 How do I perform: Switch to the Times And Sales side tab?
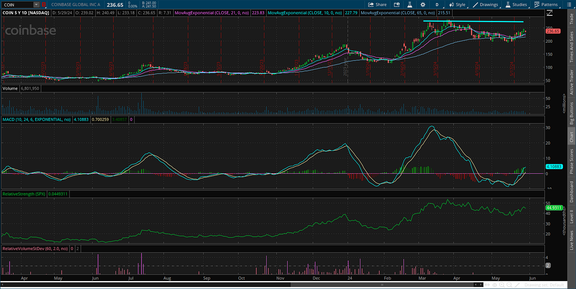point(572,47)
